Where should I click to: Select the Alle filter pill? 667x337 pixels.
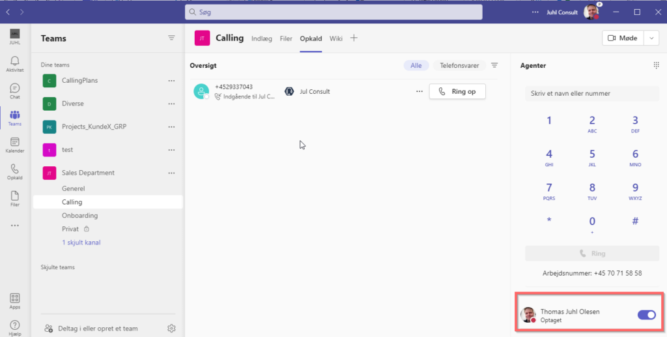point(416,66)
